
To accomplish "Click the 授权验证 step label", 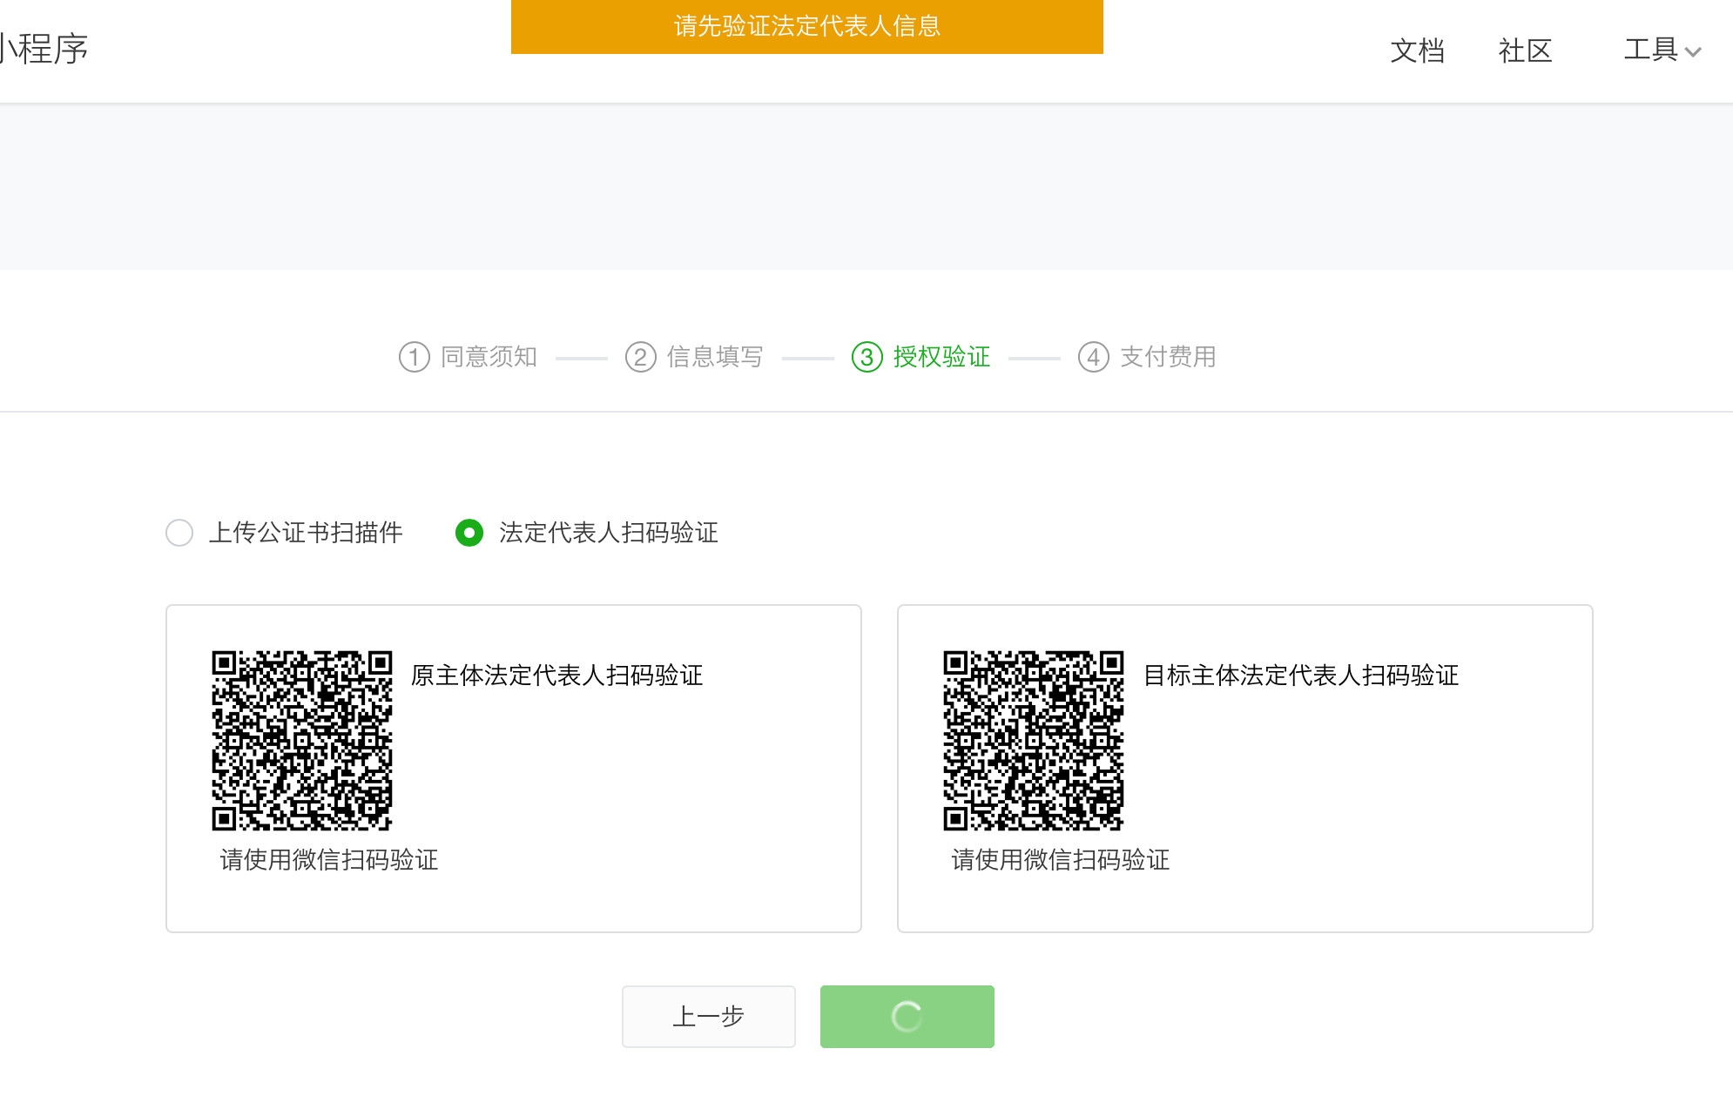I will (941, 357).
